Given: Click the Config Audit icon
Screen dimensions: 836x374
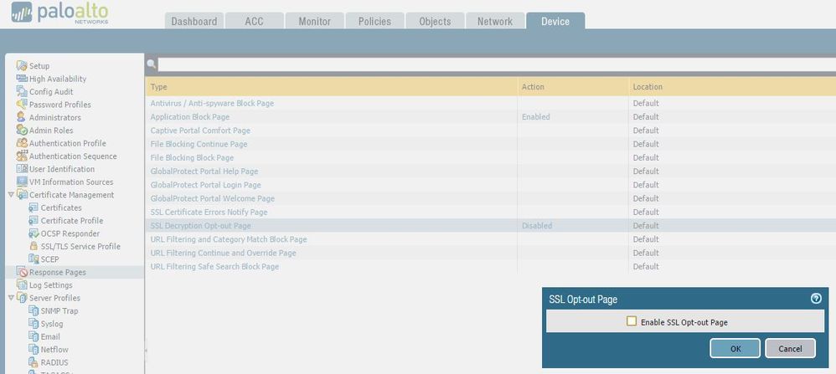Looking at the screenshot, I should pos(21,91).
